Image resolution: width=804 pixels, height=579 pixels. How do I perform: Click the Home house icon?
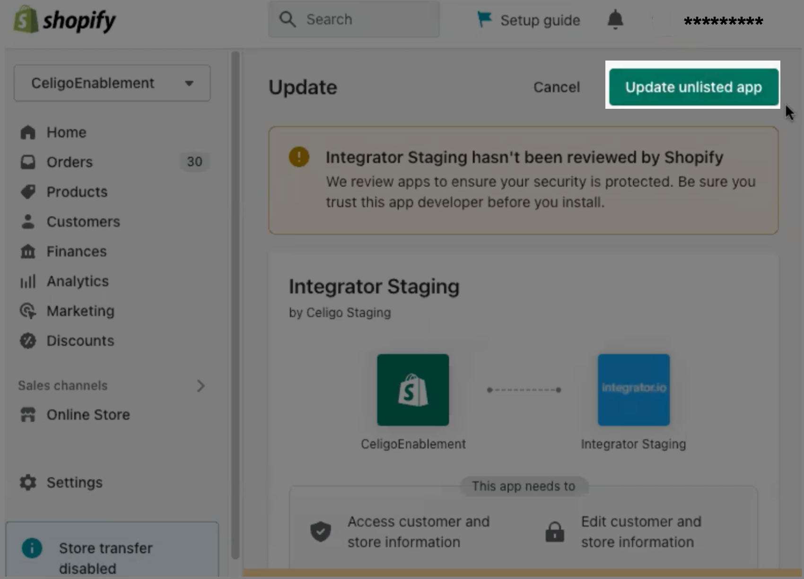[28, 132]
